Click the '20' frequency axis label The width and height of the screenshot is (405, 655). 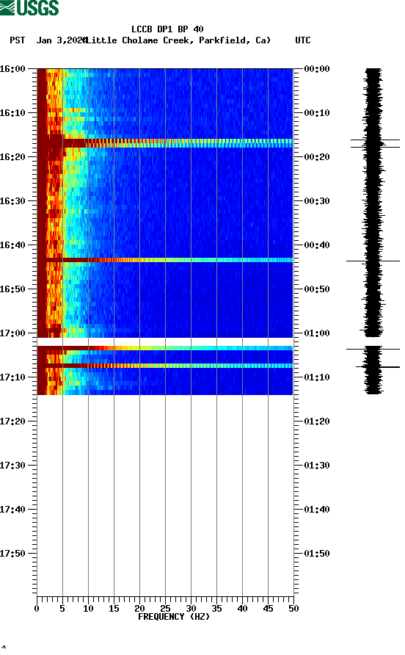[x=139, y=609]
